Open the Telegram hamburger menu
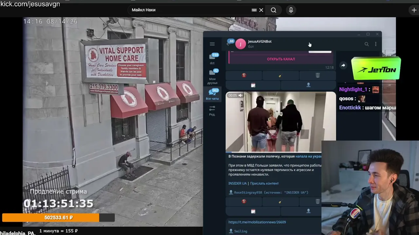Screen dimensions: 419x235 212,44
